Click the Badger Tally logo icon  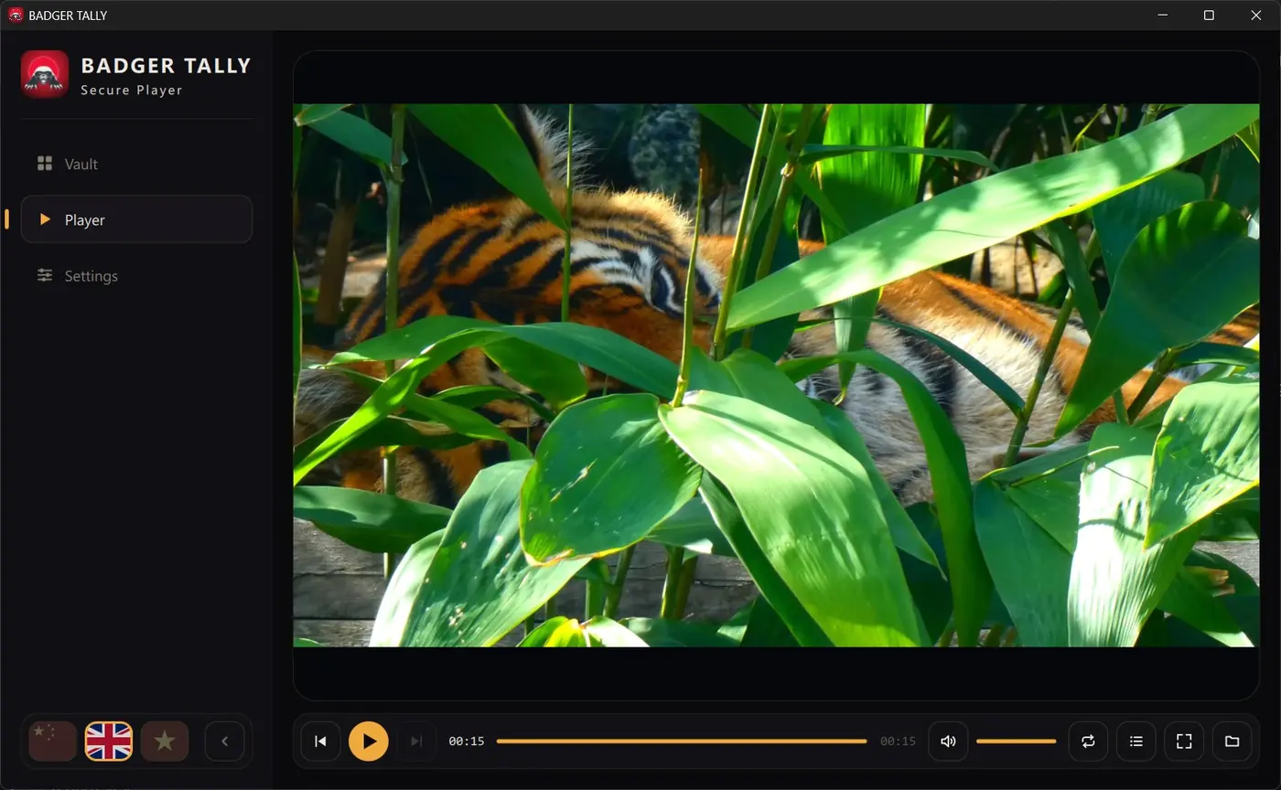click(45, 74)
